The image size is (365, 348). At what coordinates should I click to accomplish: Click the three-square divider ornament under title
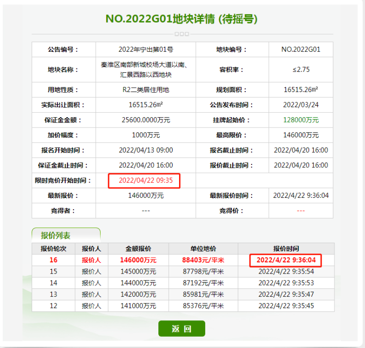click(x=182, y=34)
